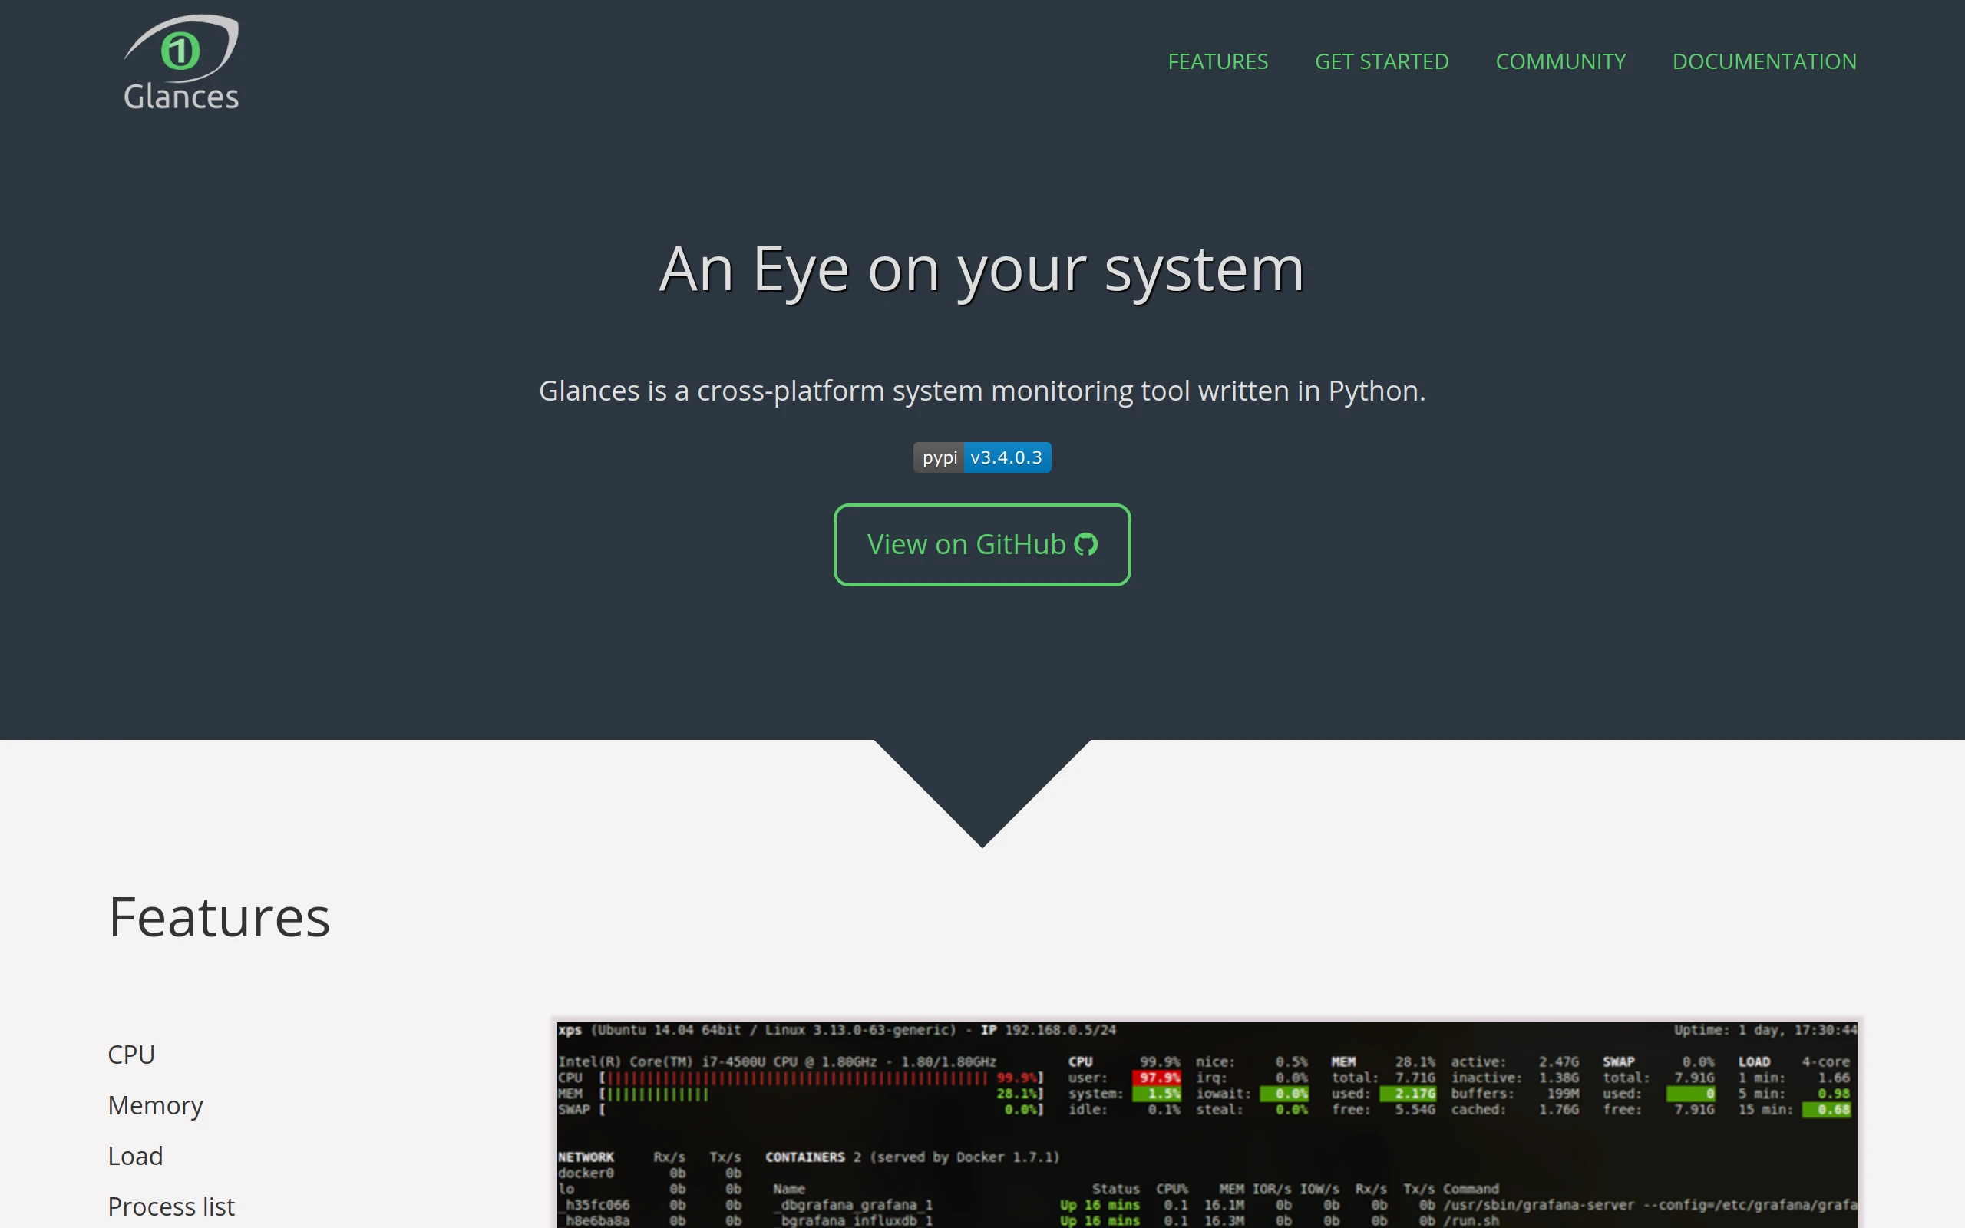Navigate to DOCUMENTATION
Image resolution: width=1965 pixels, height=1228 pixels.
1764,61
